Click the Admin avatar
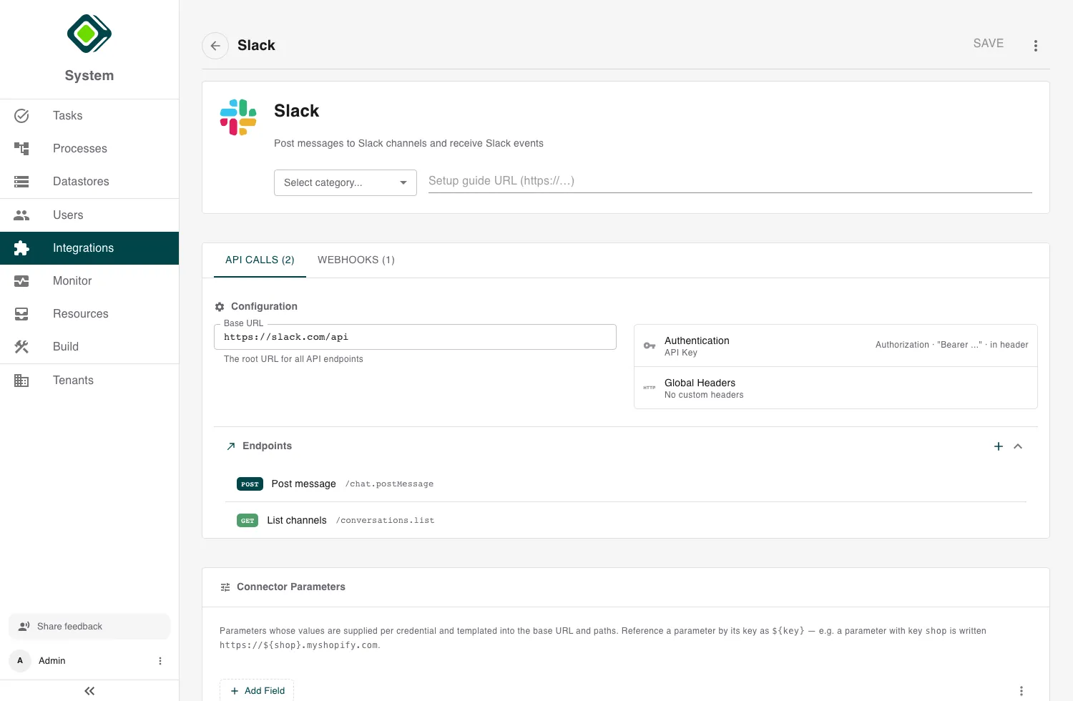 [x=20, y=661]
